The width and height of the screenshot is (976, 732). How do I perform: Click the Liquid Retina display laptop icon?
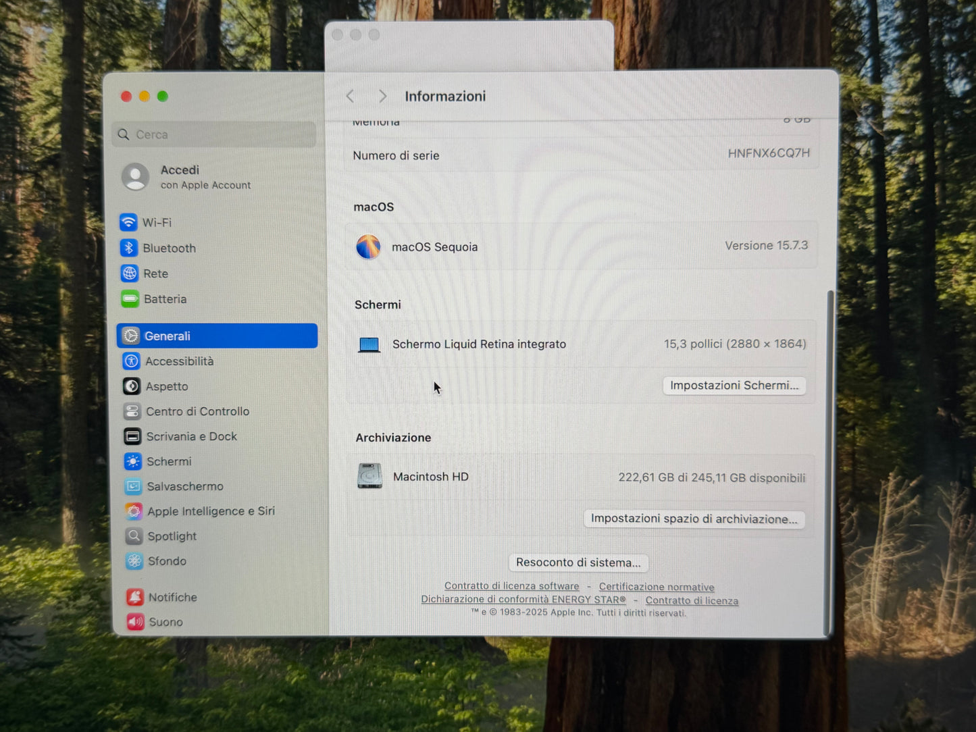point(369,345)
